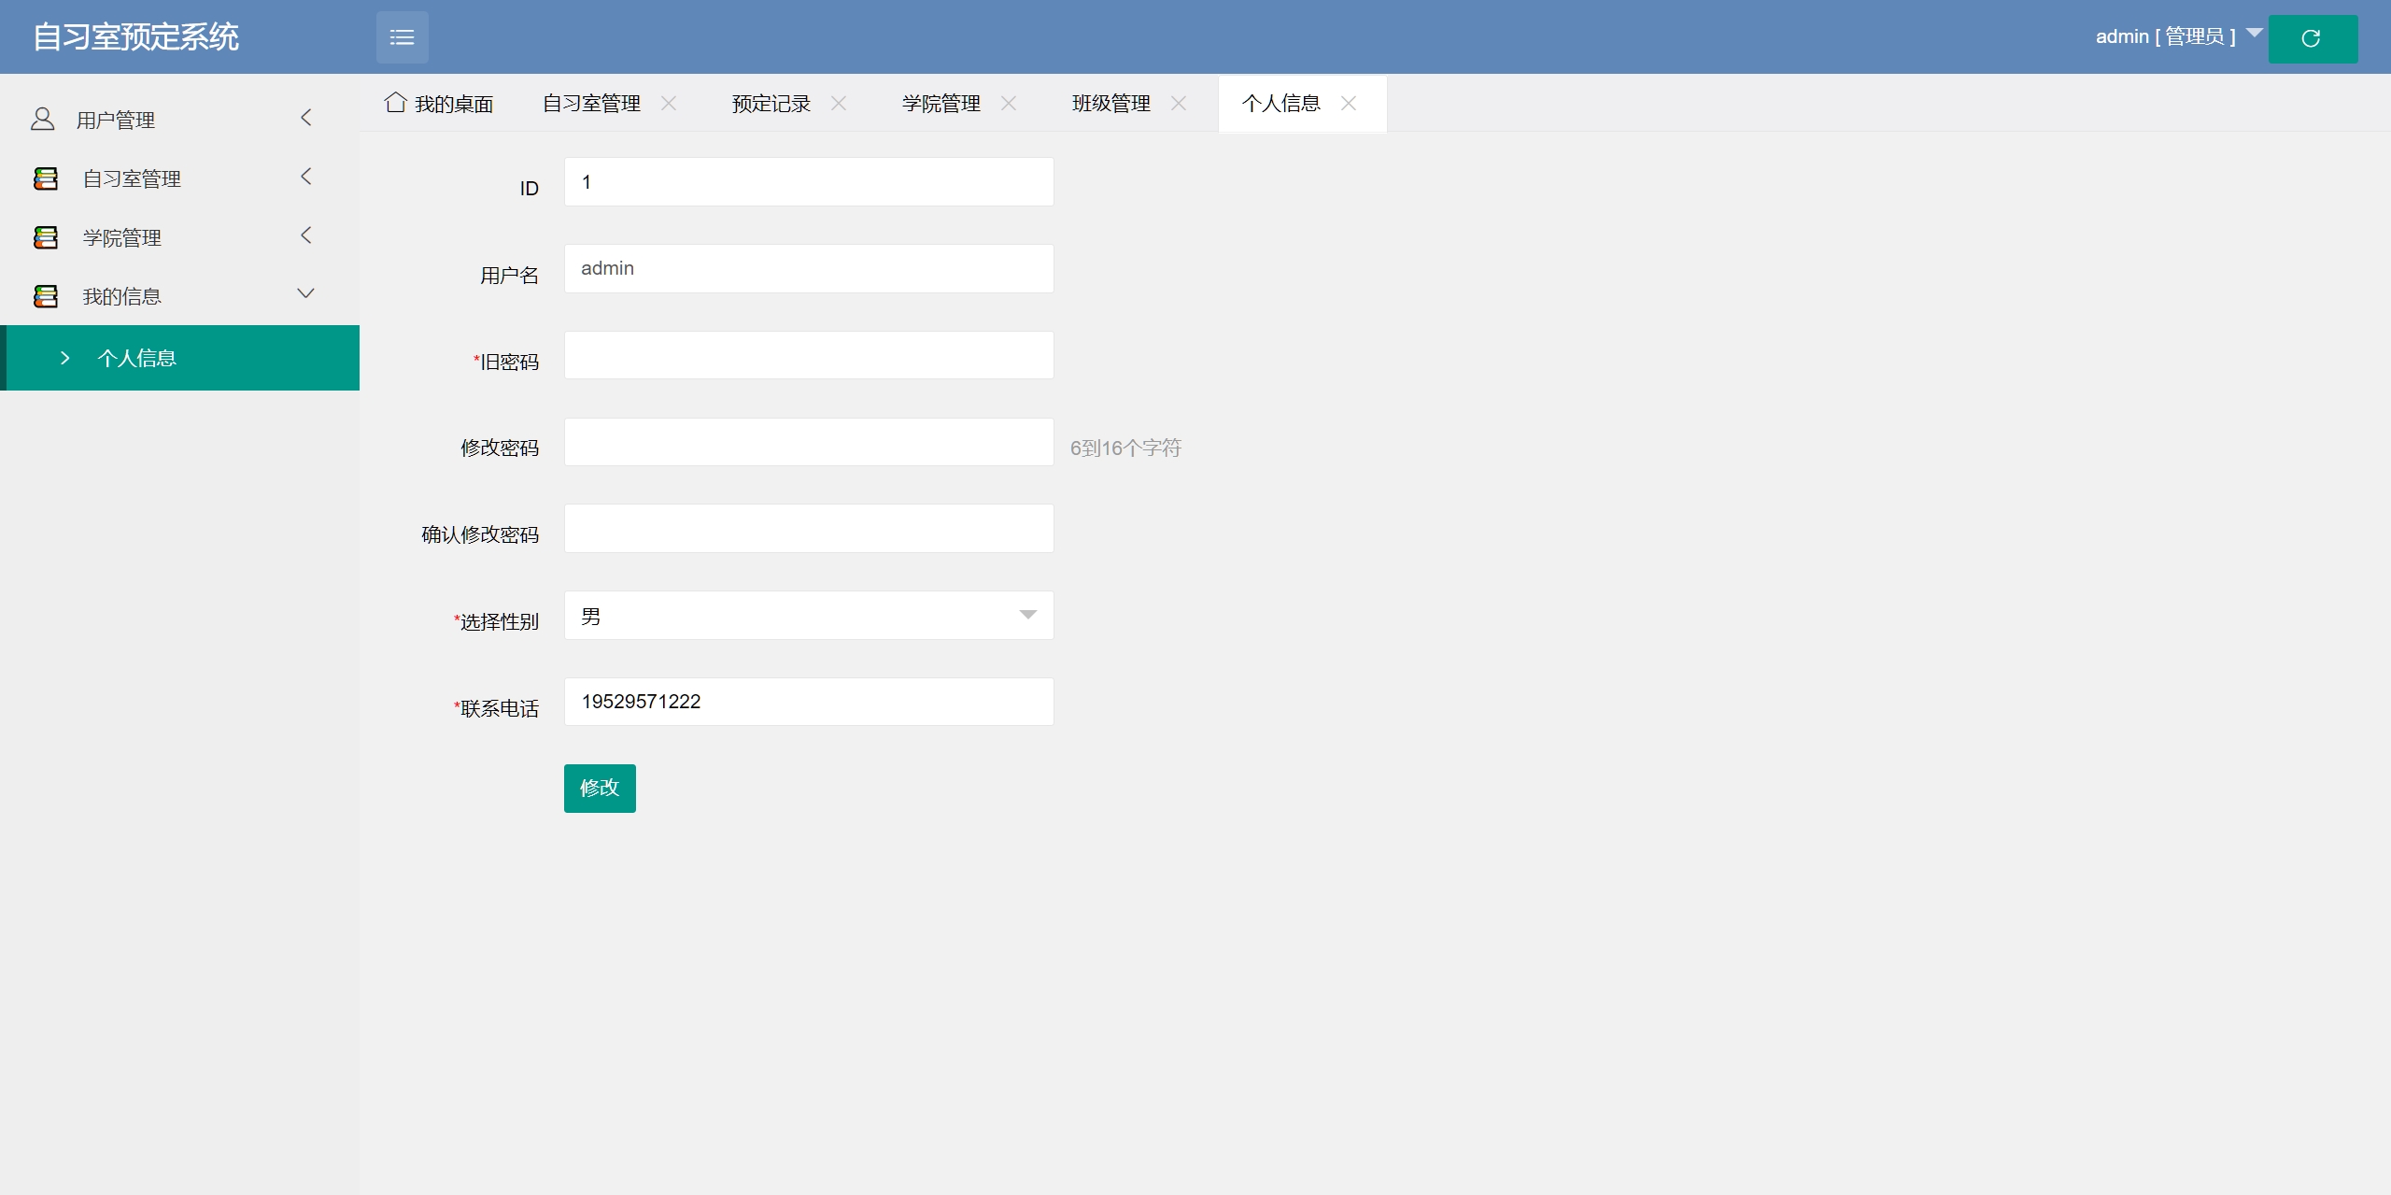This screenshot has height=1195, width=2391.
Task: Click the 用户管理 user icon in sidebar
Action: pyautogui.click(x=42, y=119)
